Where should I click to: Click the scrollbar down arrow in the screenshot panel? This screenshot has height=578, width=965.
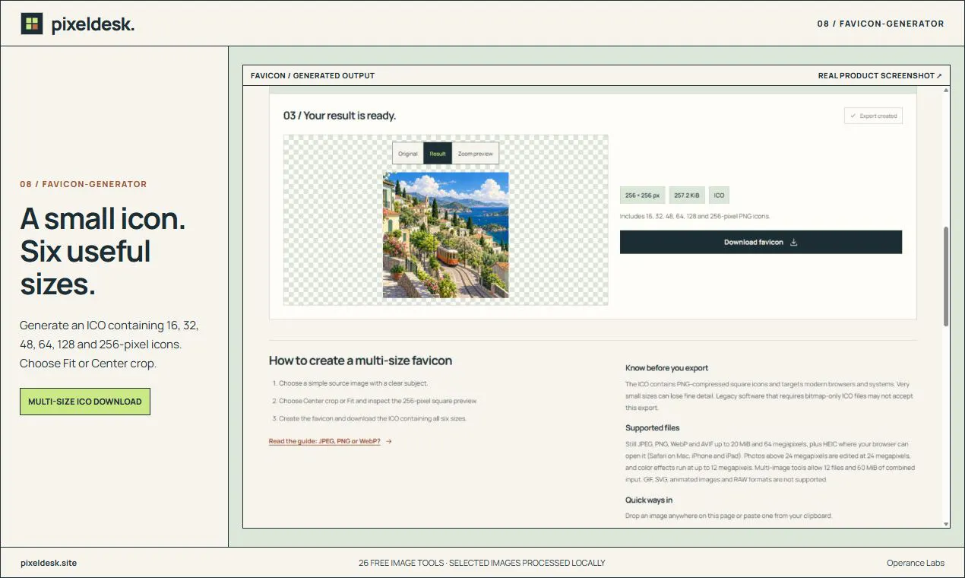pyautogui.click(x=946, y=523)
